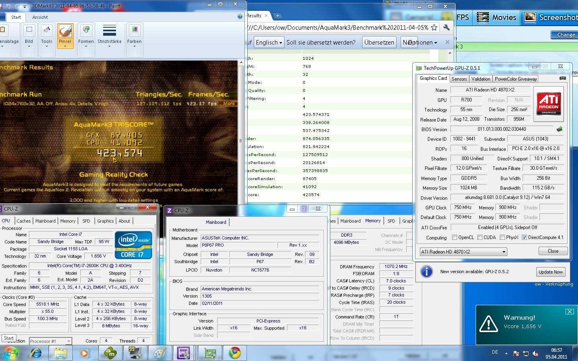Open the Graphics tab in left CPU-Z window
Image resolution: width=578 pixels, height=361 pixels.
105,221
